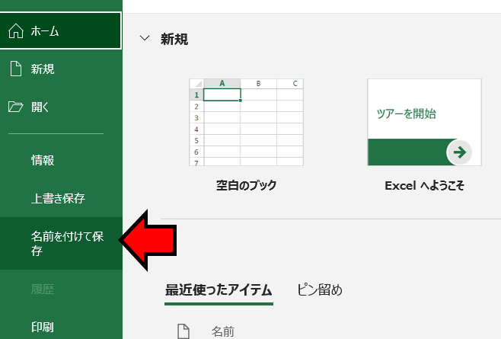Click the greyed-out 履歴 entry
The image size is (501, 339).
tap(43, 289)
